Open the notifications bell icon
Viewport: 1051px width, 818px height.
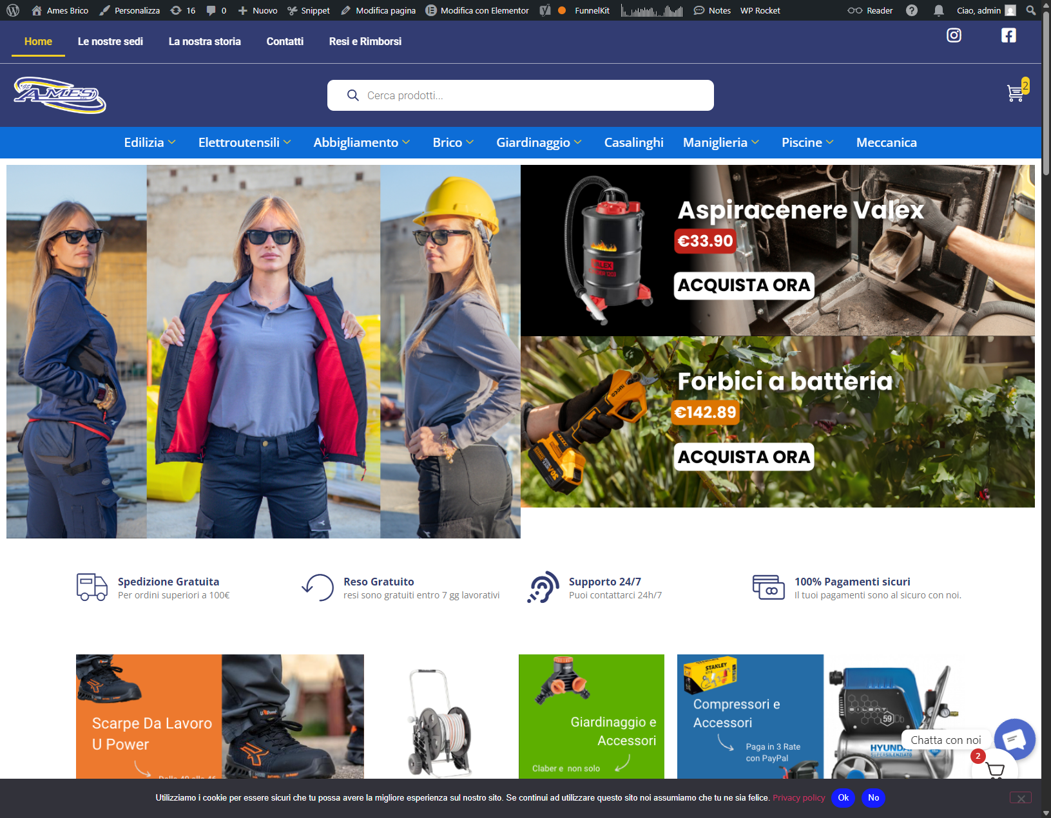point(939,10)
